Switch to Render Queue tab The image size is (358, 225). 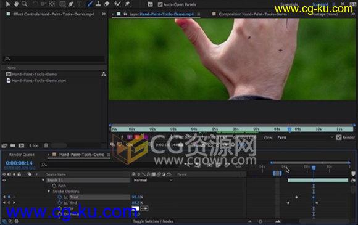(22, 155)
